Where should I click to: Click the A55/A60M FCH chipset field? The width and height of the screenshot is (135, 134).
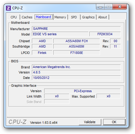(77, 41)
